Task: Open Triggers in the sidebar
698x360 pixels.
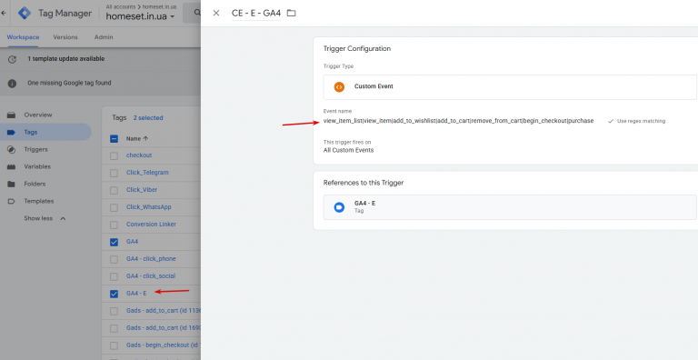Action: tap(36, 149)
